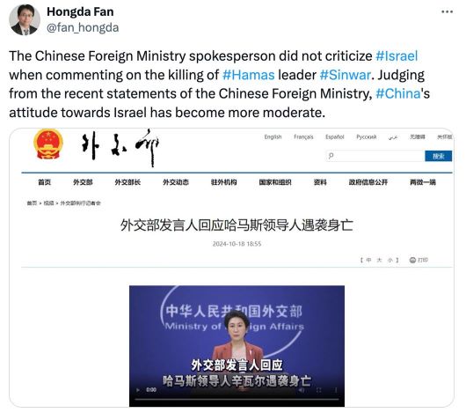The height and width of the screenshot is (413, 466).
Task: Click Hongda Fan's profile avatar
Action: pyautogui.click(x=25, y=20)
